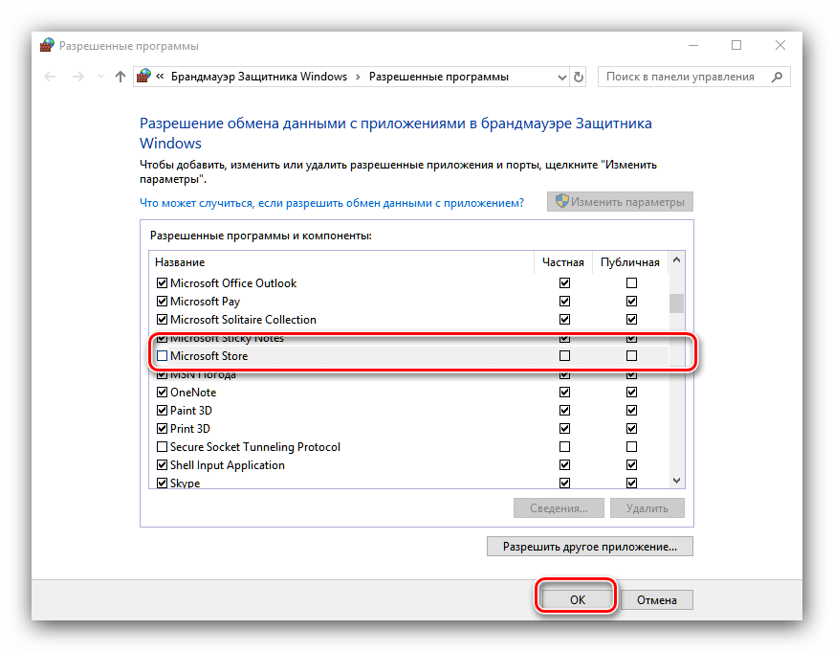The height and width of the screenshot is (652, 834).
Task: Open the link about risks of allowing apps
Action: click(x=332, y=203)
